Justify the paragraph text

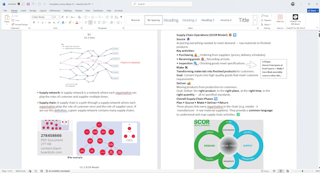[x=99, y=23]
